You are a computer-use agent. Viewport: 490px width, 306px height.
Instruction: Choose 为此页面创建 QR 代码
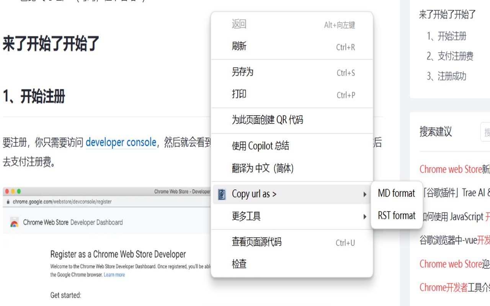(292, 120)
